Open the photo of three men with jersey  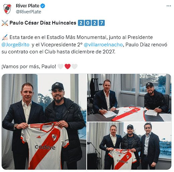(129, 146)
